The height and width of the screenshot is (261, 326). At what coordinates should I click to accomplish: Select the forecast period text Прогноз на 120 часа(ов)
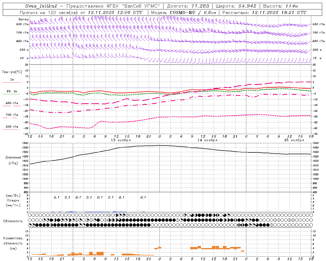tap(49, 12)
